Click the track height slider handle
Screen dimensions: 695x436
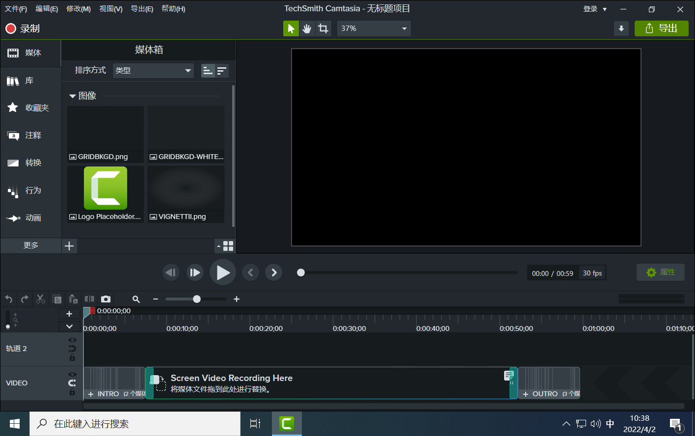[x=7, y=327]
